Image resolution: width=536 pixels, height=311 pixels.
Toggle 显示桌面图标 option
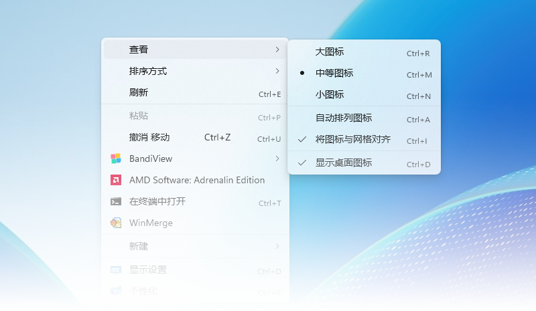pyautogui.click(x=364, y=163)
